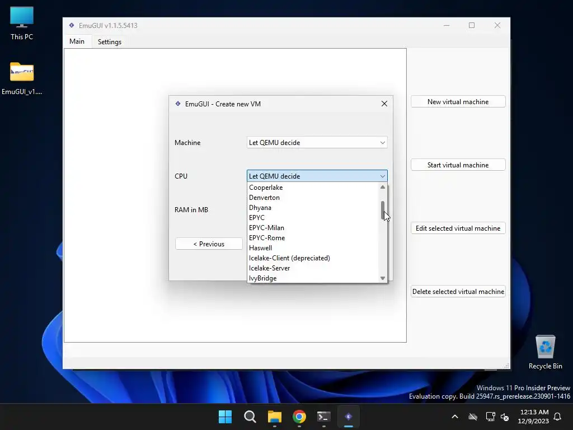573x430 pixels.
Task: Open the EmuGUI_v1 folder on desktop
Action: tap(22, 78)
